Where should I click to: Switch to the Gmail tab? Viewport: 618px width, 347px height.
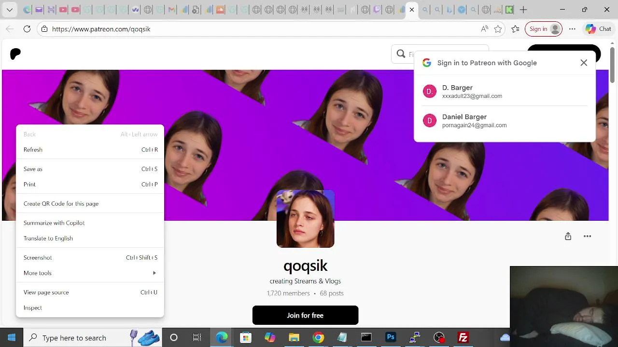point(171,10)
